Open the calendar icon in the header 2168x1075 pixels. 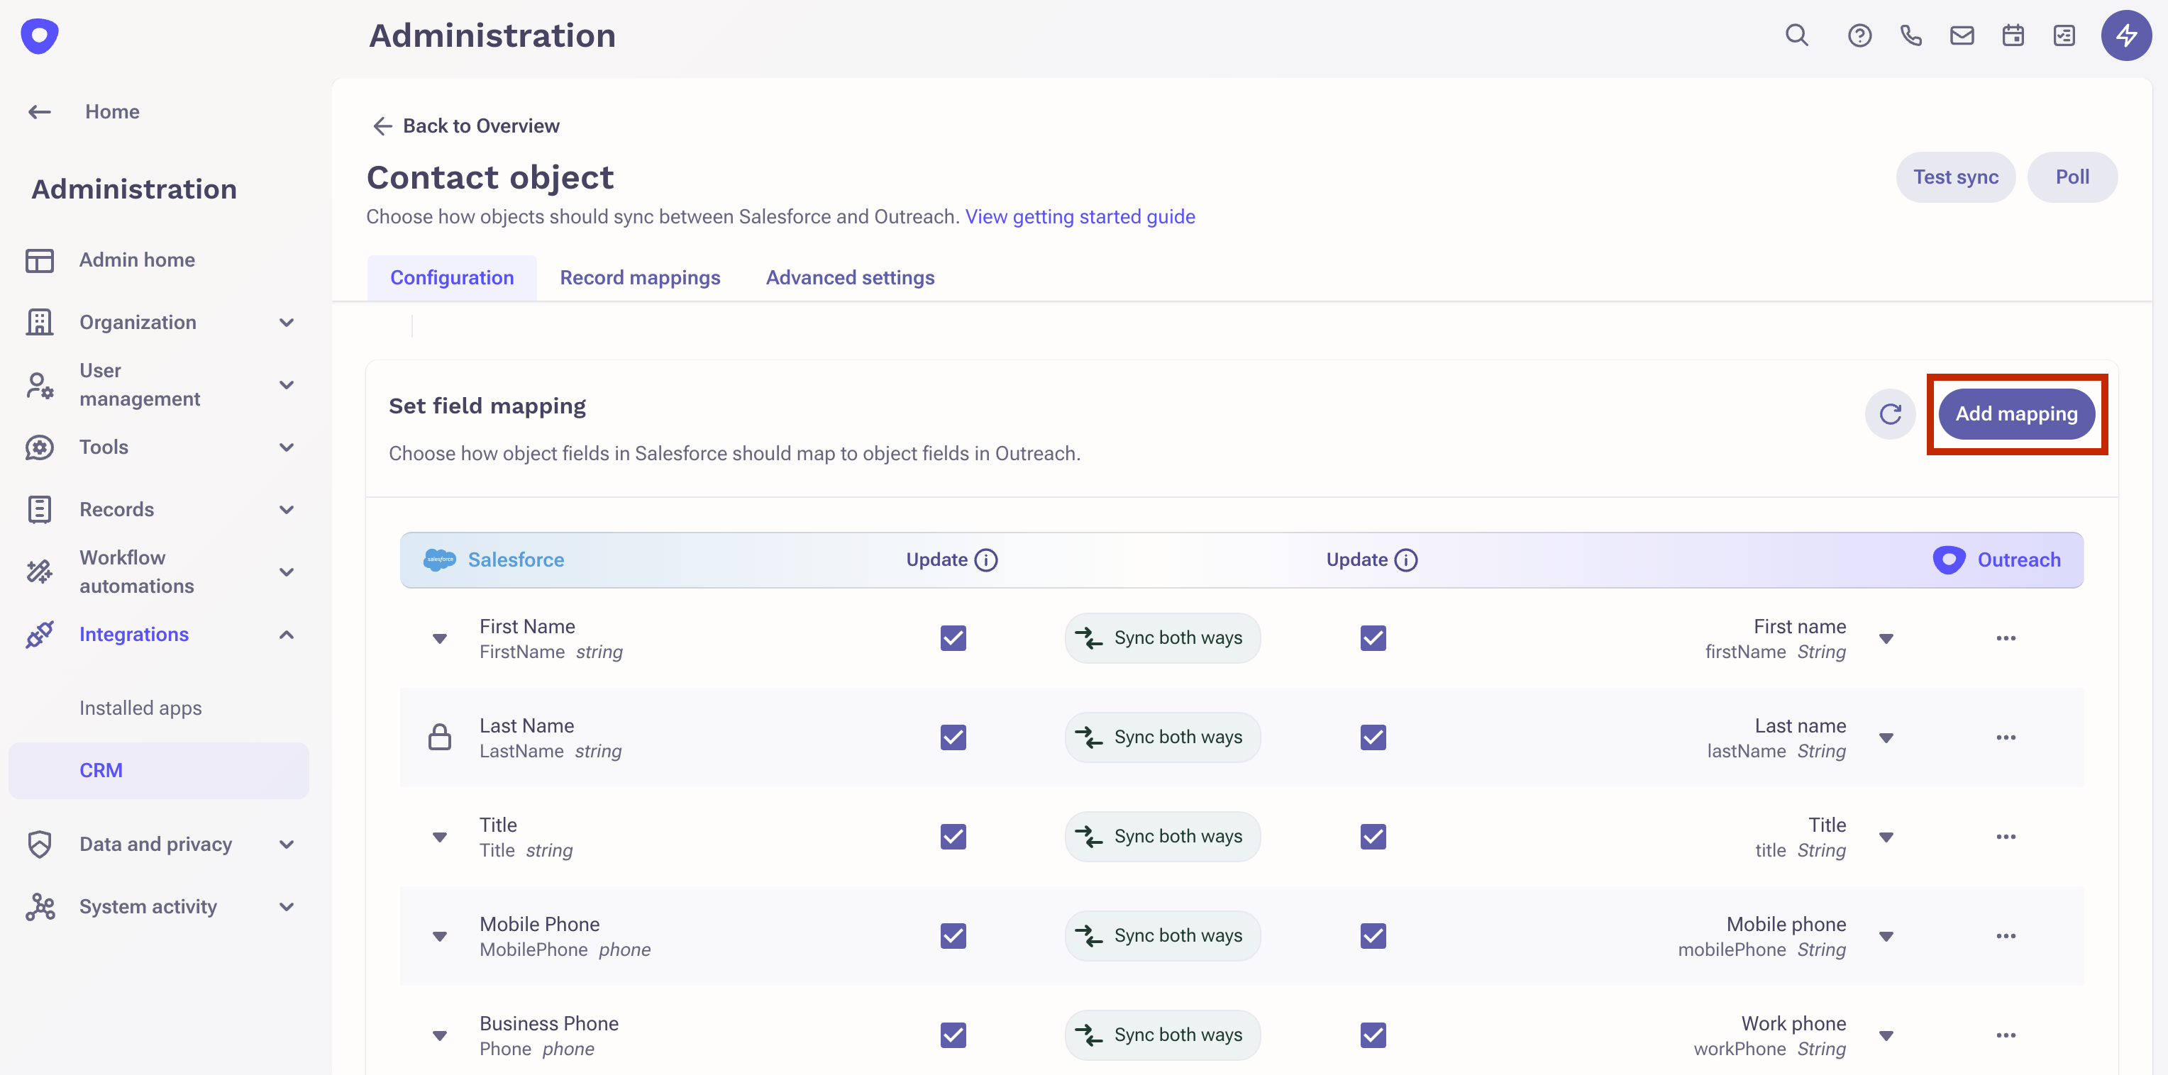click(x=2013, y=35)
